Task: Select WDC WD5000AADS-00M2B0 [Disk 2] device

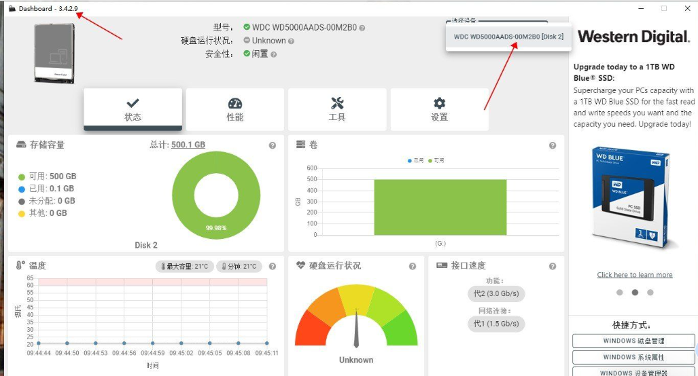Action: point(508,37)
